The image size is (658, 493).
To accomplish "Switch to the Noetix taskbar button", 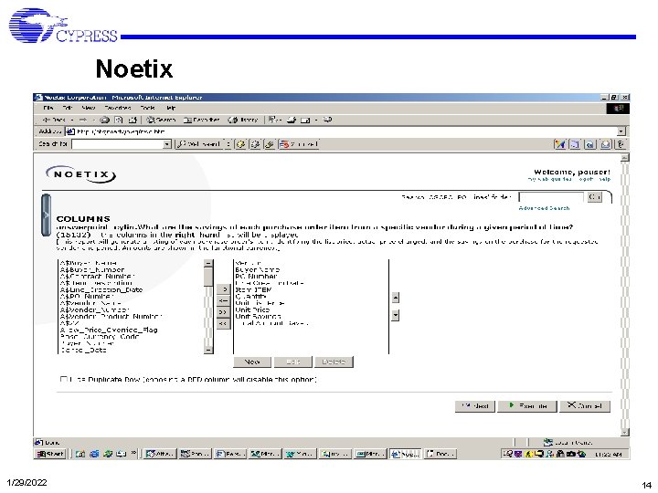I will [x=405, y=454].
